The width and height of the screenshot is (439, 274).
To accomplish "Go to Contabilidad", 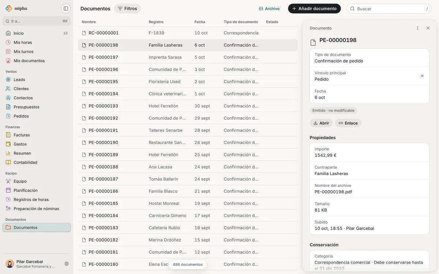I will point(37,163).
